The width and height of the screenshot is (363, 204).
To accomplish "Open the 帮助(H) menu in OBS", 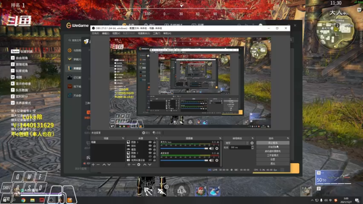I will point(167,34).
